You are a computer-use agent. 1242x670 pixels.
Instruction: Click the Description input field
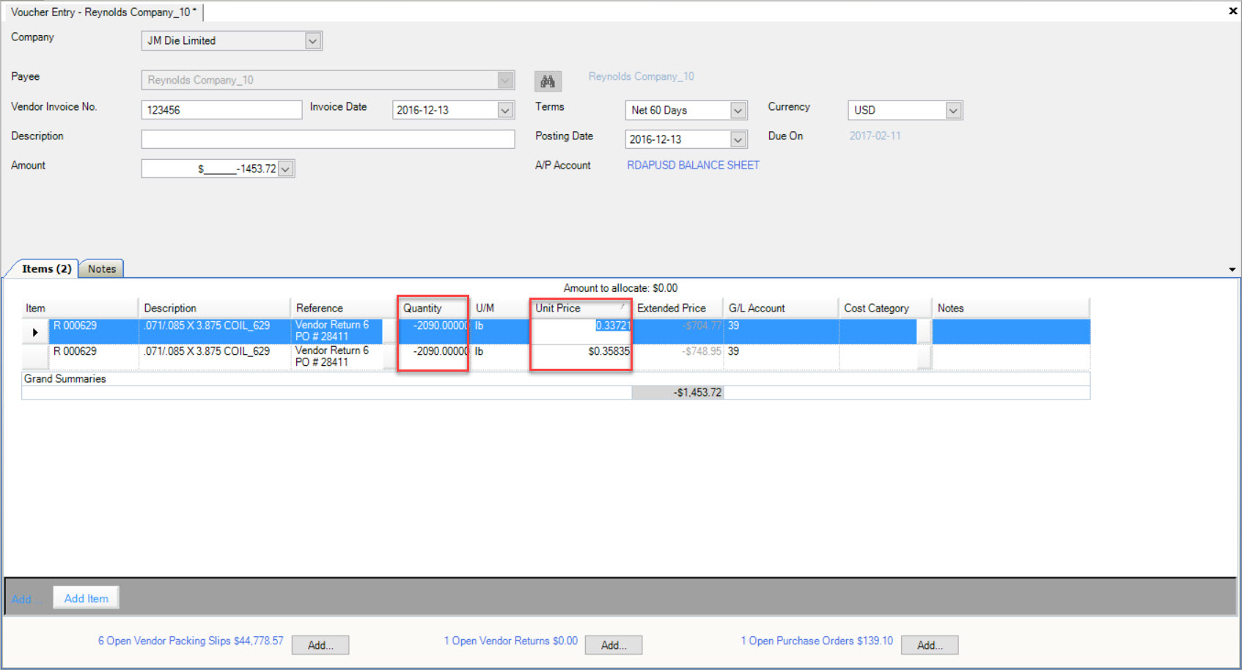click(x=328, y=139)
